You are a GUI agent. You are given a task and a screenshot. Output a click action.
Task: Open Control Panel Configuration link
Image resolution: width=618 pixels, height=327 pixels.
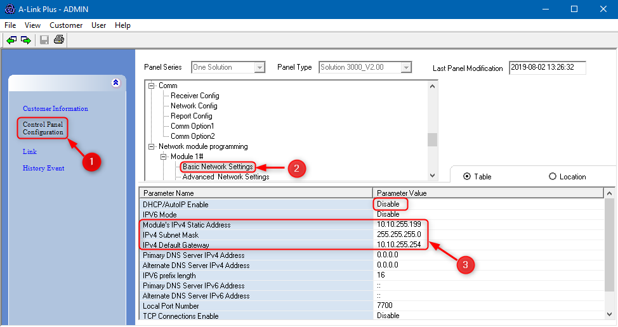coord(43,128)
